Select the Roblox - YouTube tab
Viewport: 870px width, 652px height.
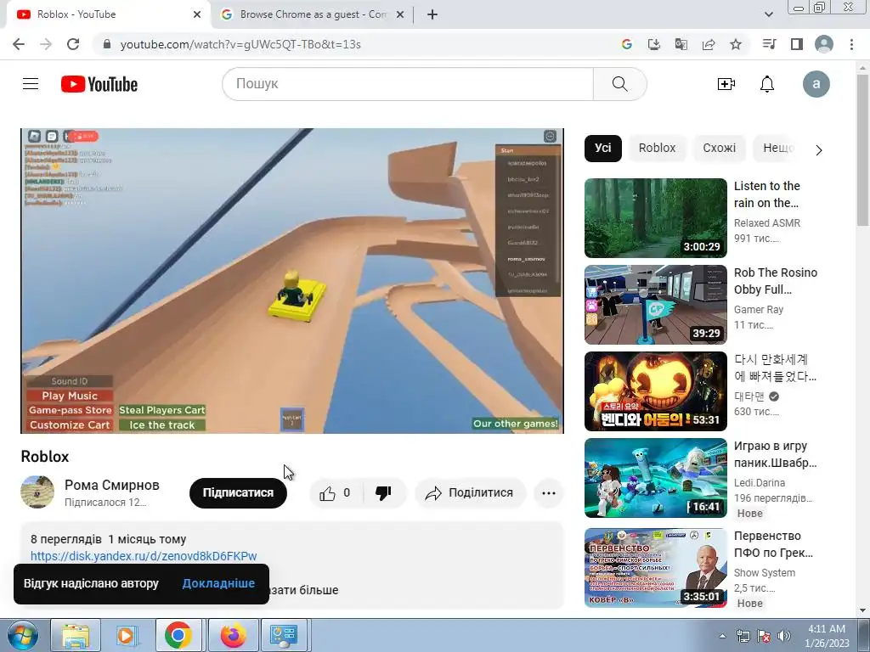click(108, 14)
